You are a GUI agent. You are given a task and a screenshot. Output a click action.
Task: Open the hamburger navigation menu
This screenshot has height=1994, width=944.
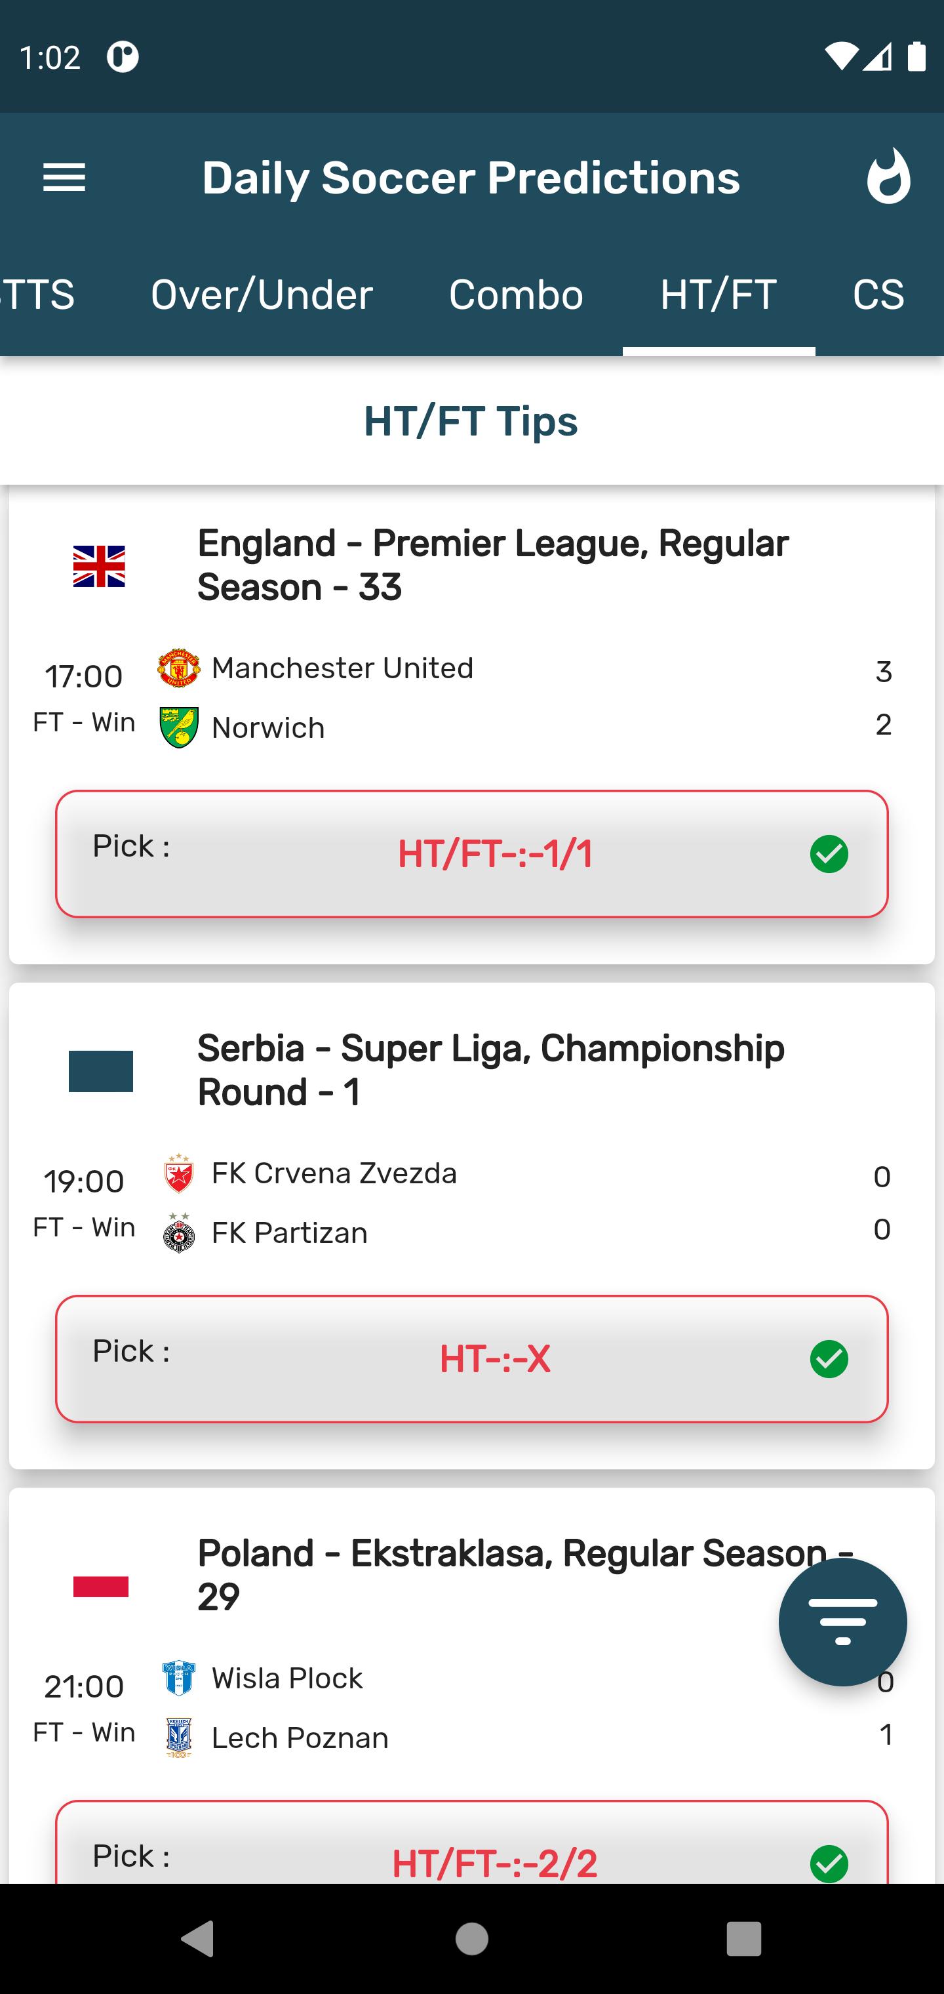tap(64, 178)
